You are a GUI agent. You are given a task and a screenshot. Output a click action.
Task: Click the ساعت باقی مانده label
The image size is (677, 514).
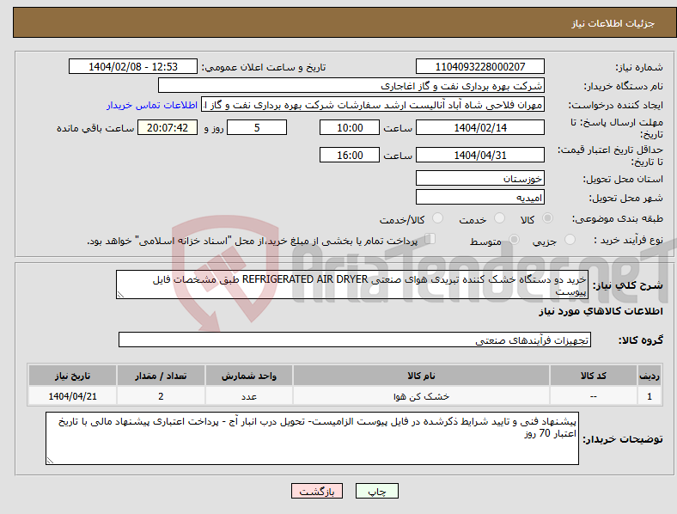(x=95, y=128)
